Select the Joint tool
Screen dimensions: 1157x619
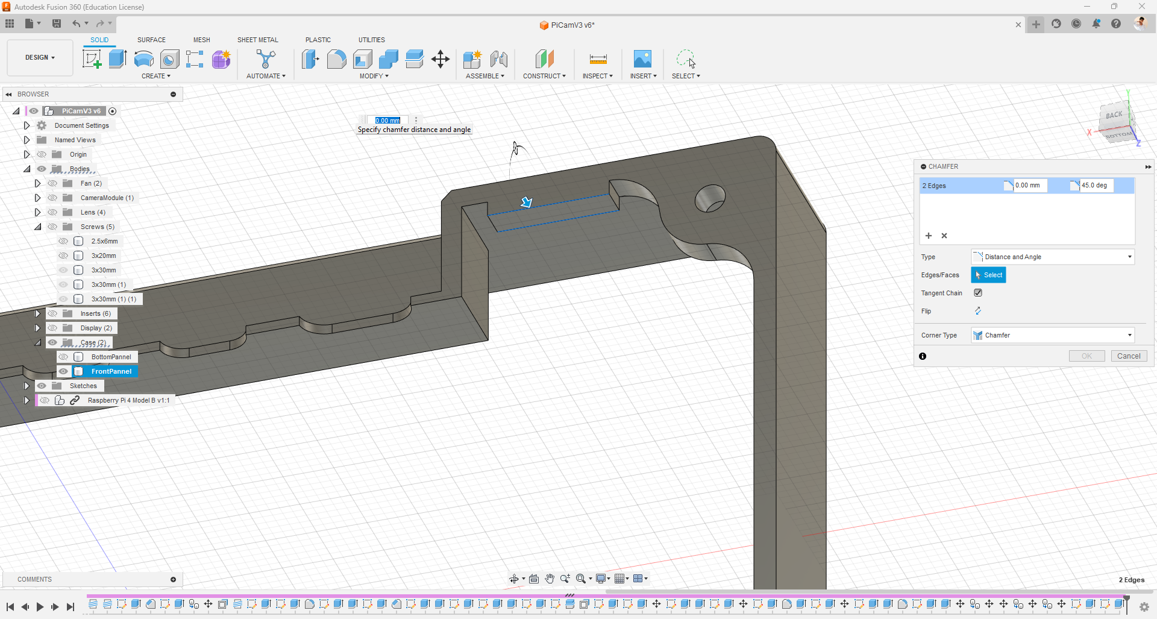click(x=498, y=59)
